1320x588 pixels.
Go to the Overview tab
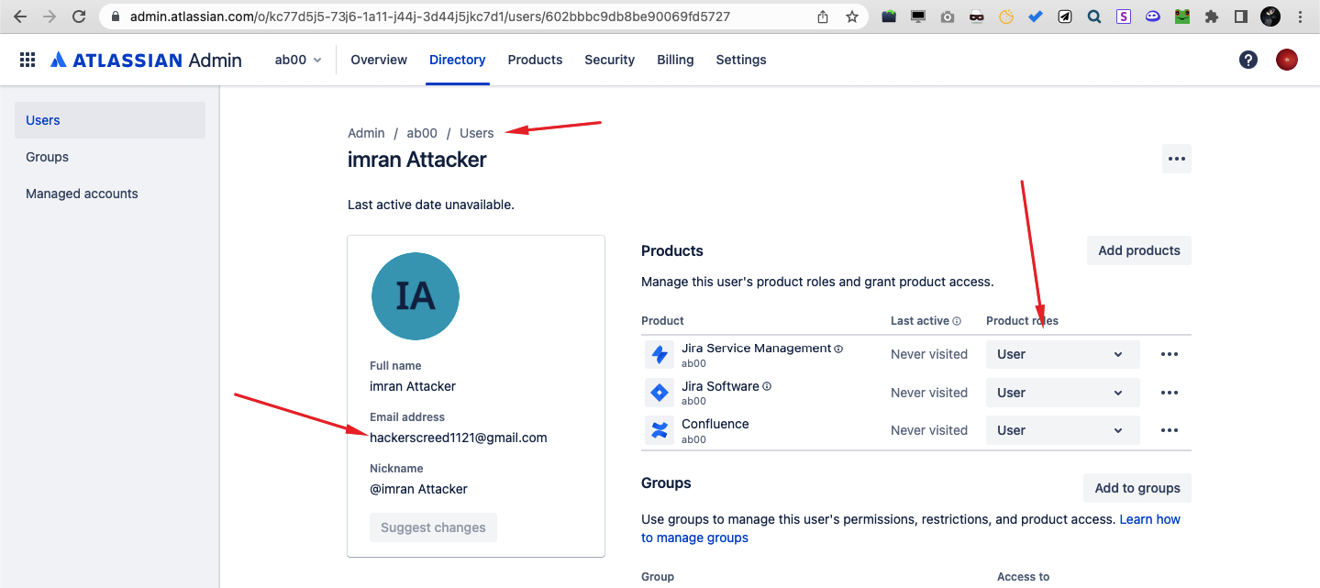click(379, 60)
